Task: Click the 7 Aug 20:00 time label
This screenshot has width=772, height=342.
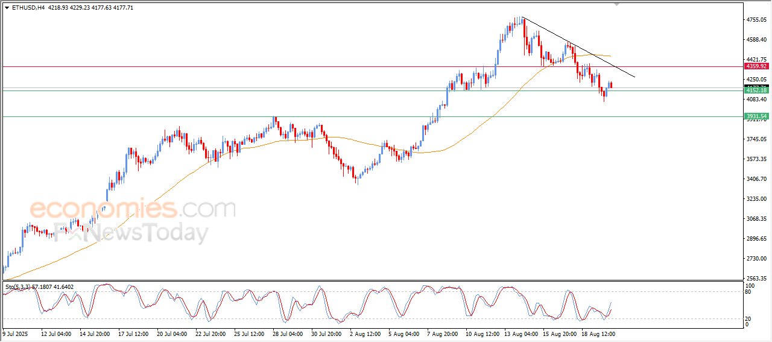Action: (441, 333)
